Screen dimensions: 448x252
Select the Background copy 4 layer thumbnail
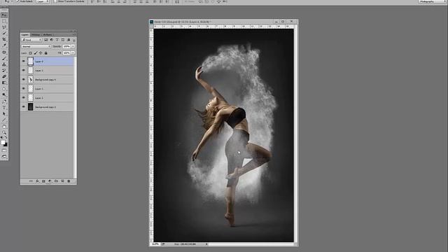pyautogui.click(x=31, y=79)
